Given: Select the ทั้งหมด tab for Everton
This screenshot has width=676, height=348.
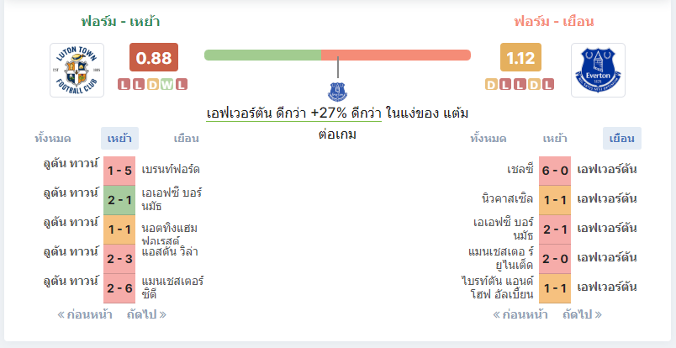Looking at the screenshot, I should [488, 139].
